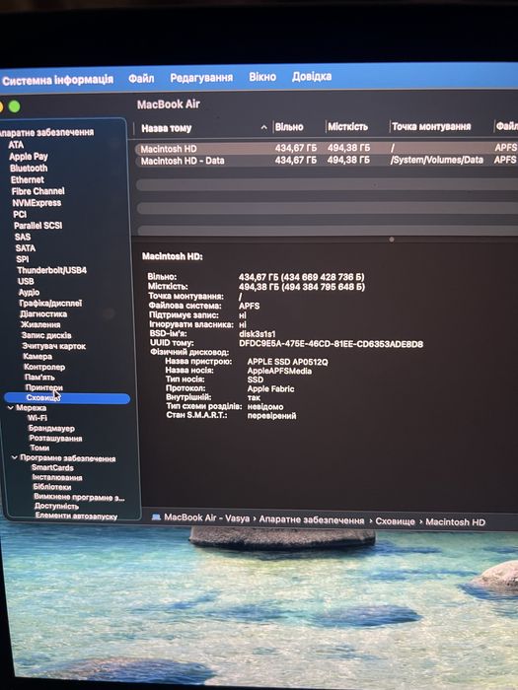Click BSD name value disk3s1s1
Viewport: 518px width, 690px height.
pos(258,334)
